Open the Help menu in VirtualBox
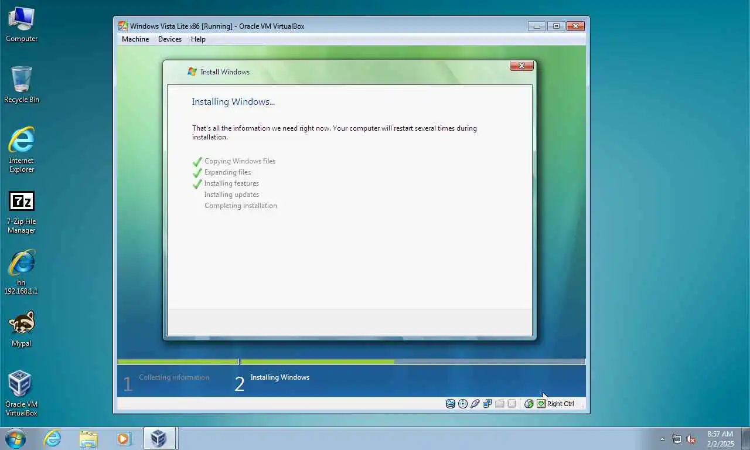The height and width of the screenshot is (450, 750). [x=198, y=39]
